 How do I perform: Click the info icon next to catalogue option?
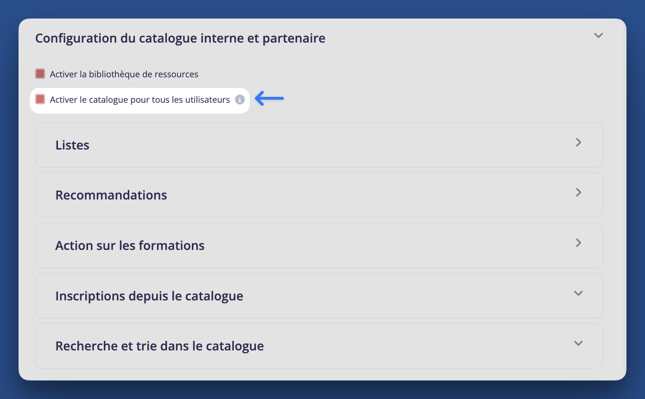pos(240,100)
